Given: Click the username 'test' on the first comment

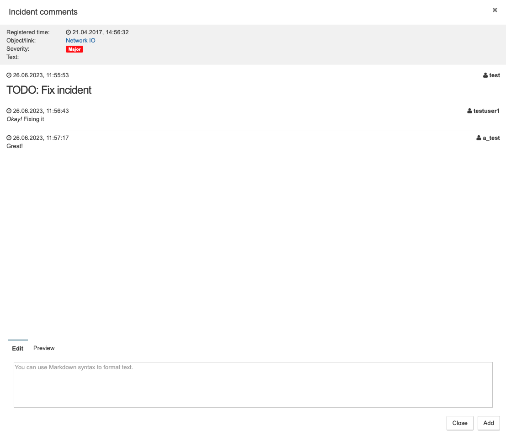Looking at the screenshot, I should [x=495, y=75].
